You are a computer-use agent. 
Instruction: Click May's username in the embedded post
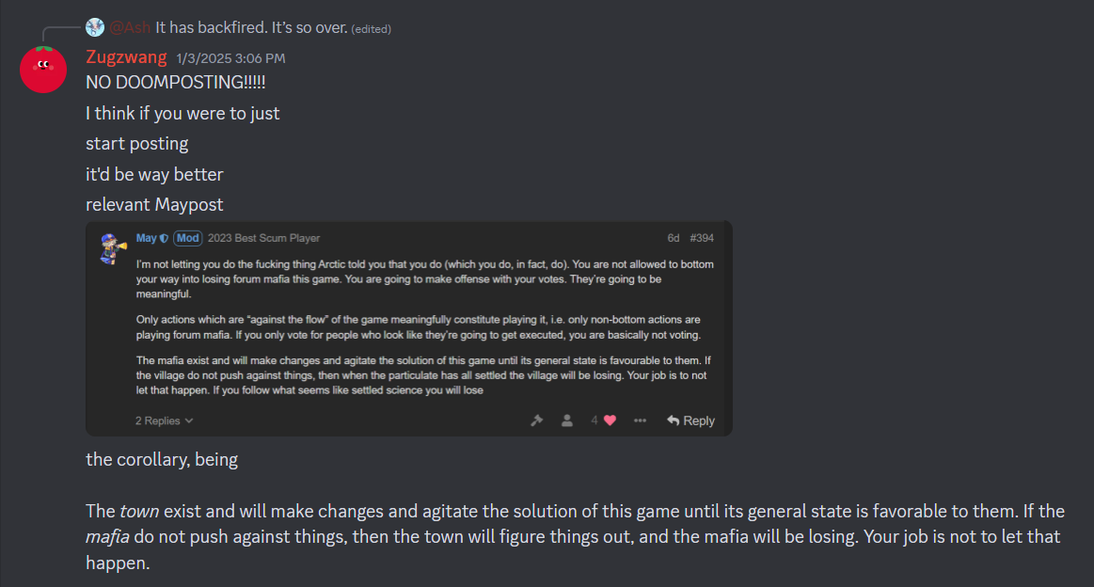point(146,239)
